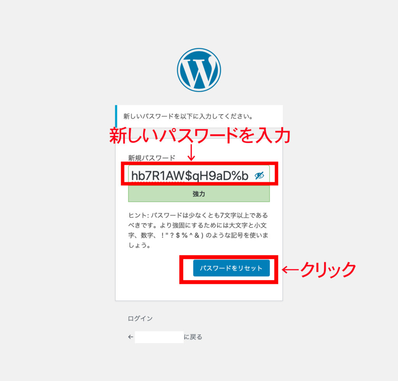This screenshot has height=381, width=398.
Task: Click the blanked-out site name box
Action: pyautogui.click(x=159, y=337)
